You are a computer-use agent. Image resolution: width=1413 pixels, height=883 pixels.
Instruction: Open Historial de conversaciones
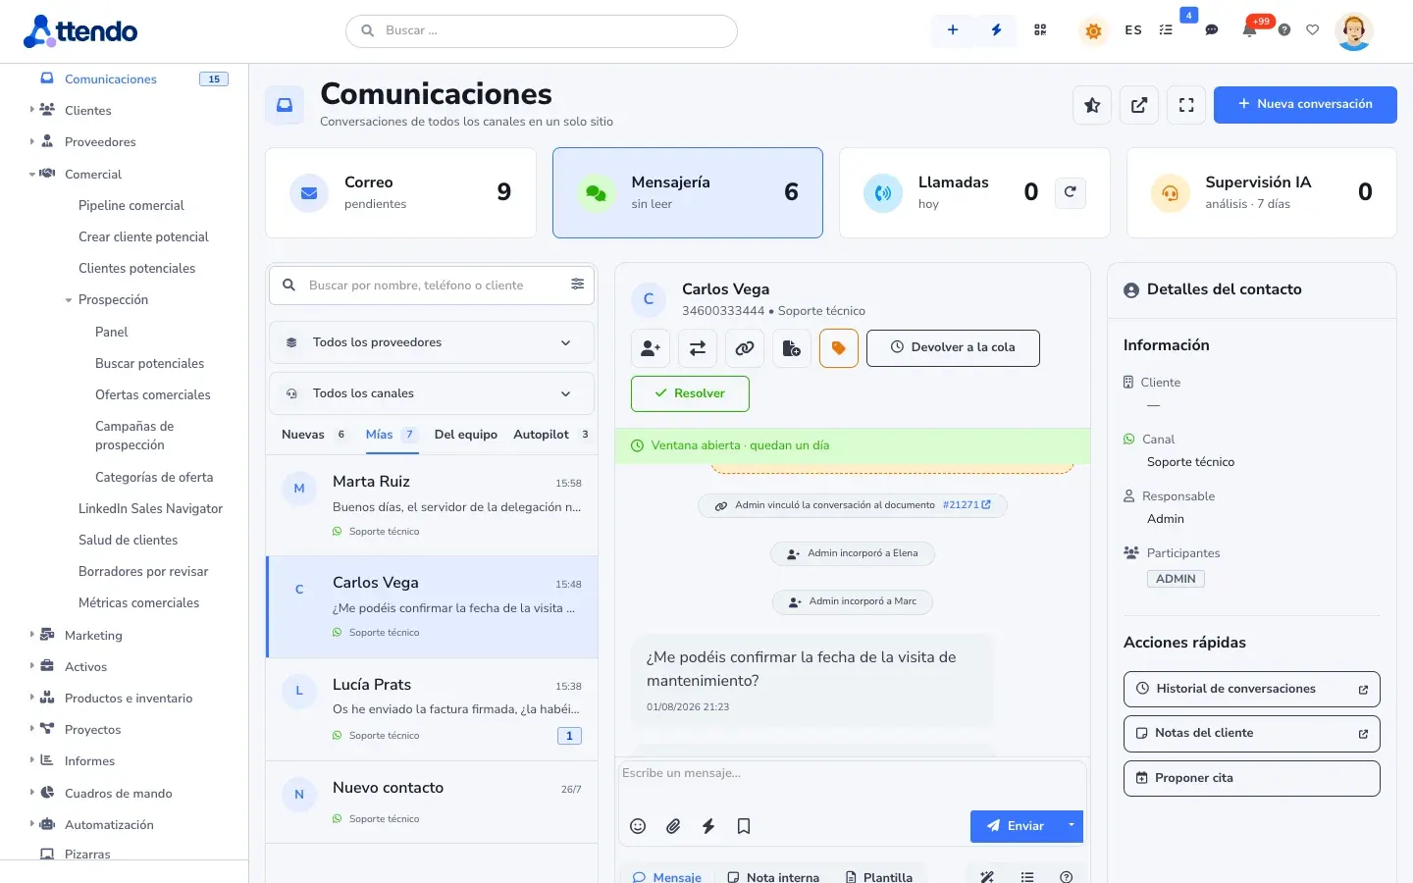click(1251, 689)
